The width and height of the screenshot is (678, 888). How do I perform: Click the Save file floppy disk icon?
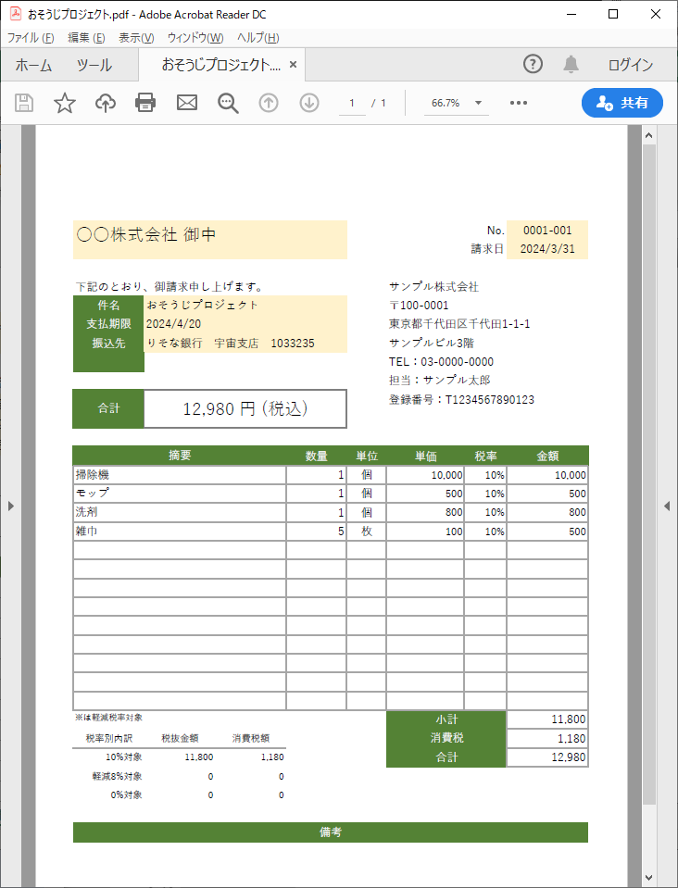pos(24,103)
